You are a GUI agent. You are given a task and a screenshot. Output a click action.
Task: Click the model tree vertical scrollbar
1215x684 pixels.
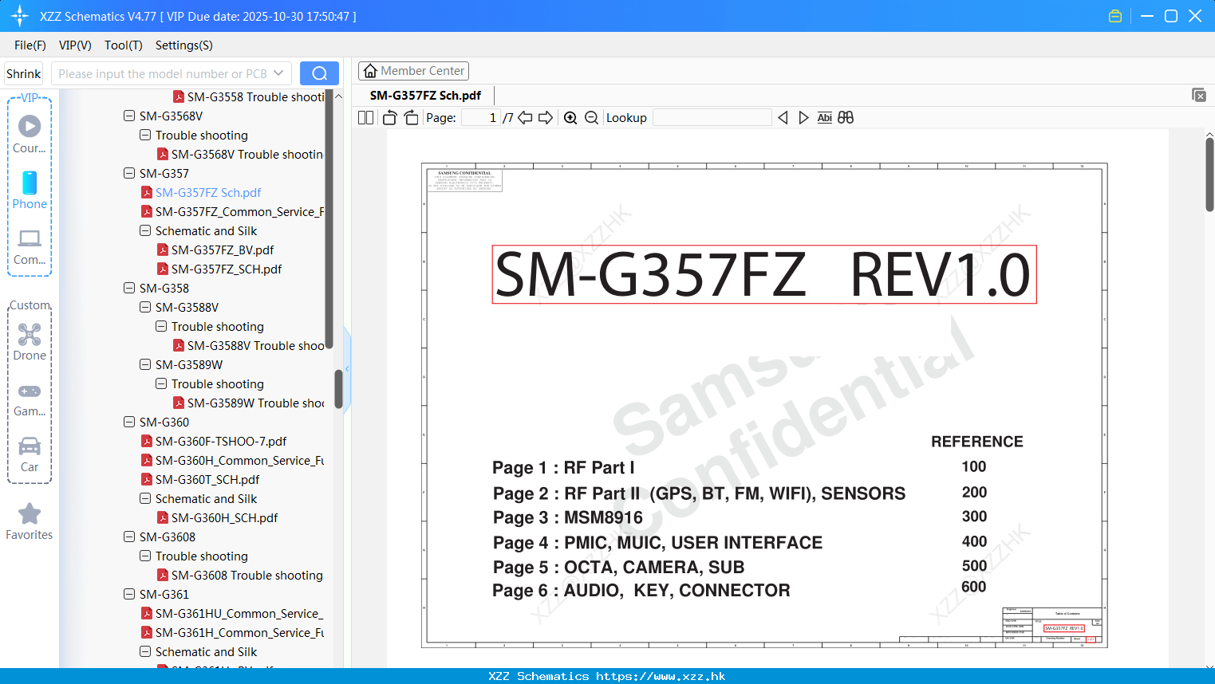338,389
